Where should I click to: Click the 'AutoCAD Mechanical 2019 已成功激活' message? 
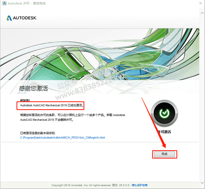[52, 105]
